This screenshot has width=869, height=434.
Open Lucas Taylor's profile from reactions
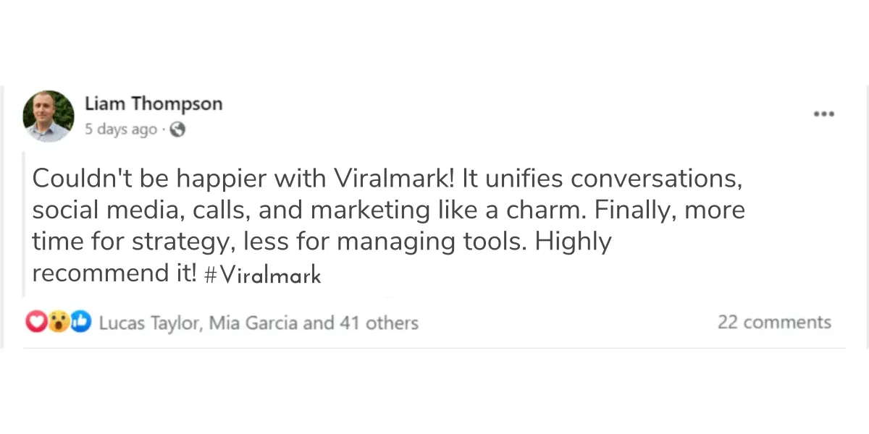point(148,323)
